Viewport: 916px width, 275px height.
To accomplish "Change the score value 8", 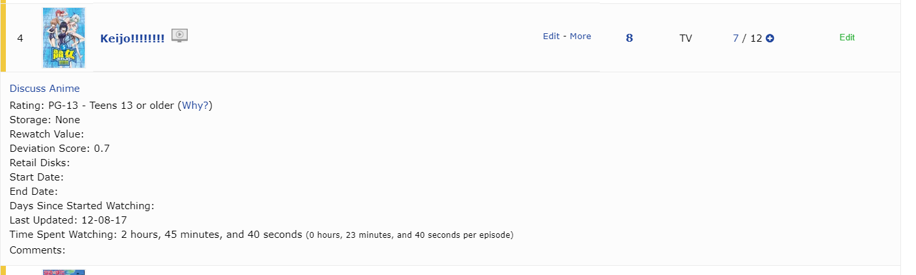I will click(629, 38).
